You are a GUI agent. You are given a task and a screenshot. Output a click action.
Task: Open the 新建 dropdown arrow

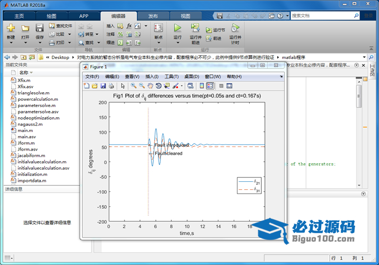(11, 43)
